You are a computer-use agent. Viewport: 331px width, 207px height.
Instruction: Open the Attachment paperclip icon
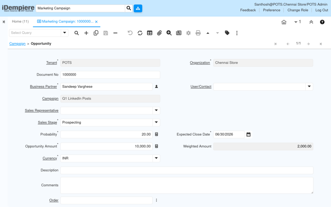(x=159, y=33)
